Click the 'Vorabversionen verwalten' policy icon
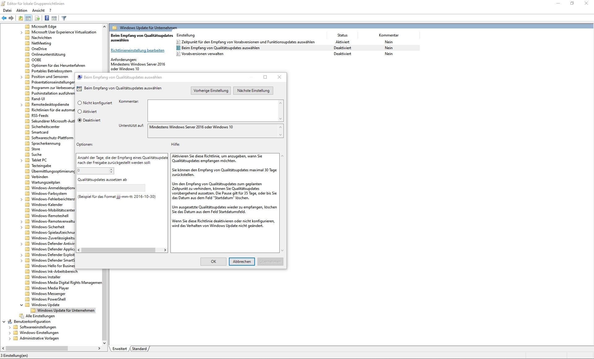This screenshot has height=359, width=594. pos(178,54)
